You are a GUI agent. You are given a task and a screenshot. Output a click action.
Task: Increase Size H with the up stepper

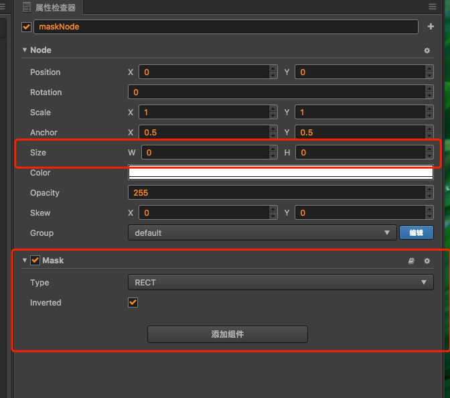pyautogui.click(x=429, y=149)
